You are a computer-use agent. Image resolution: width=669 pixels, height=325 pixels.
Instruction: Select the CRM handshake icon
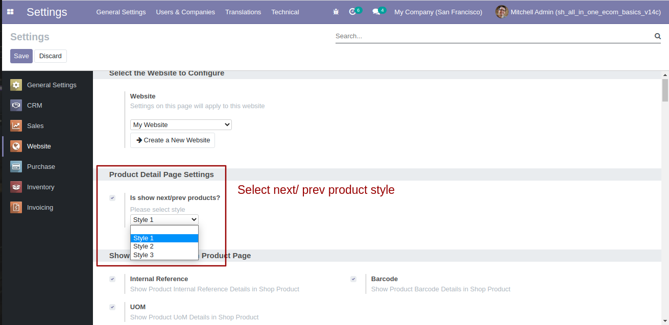[x=16, y=106]
